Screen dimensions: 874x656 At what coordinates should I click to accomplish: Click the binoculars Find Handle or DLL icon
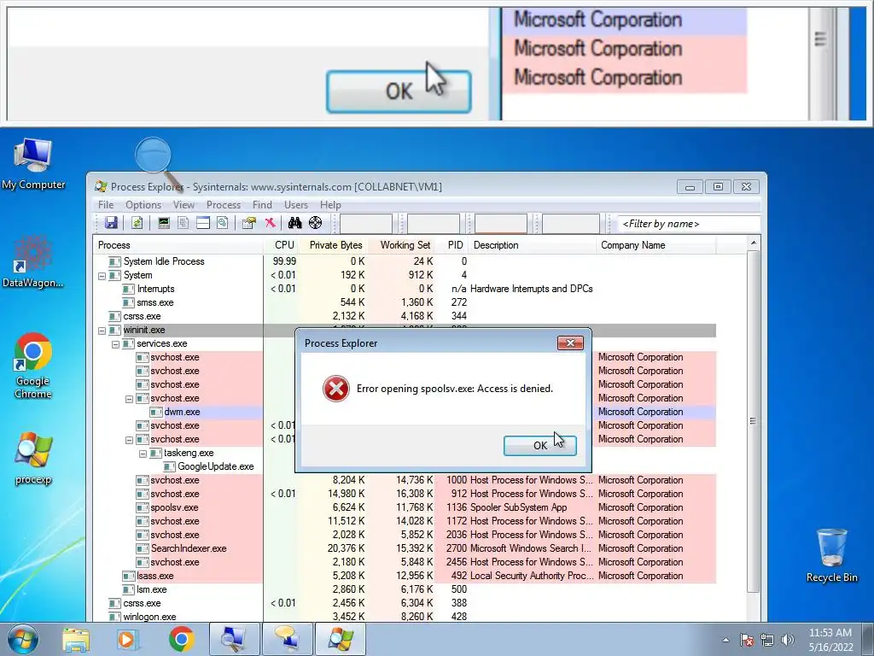[294, 223]
